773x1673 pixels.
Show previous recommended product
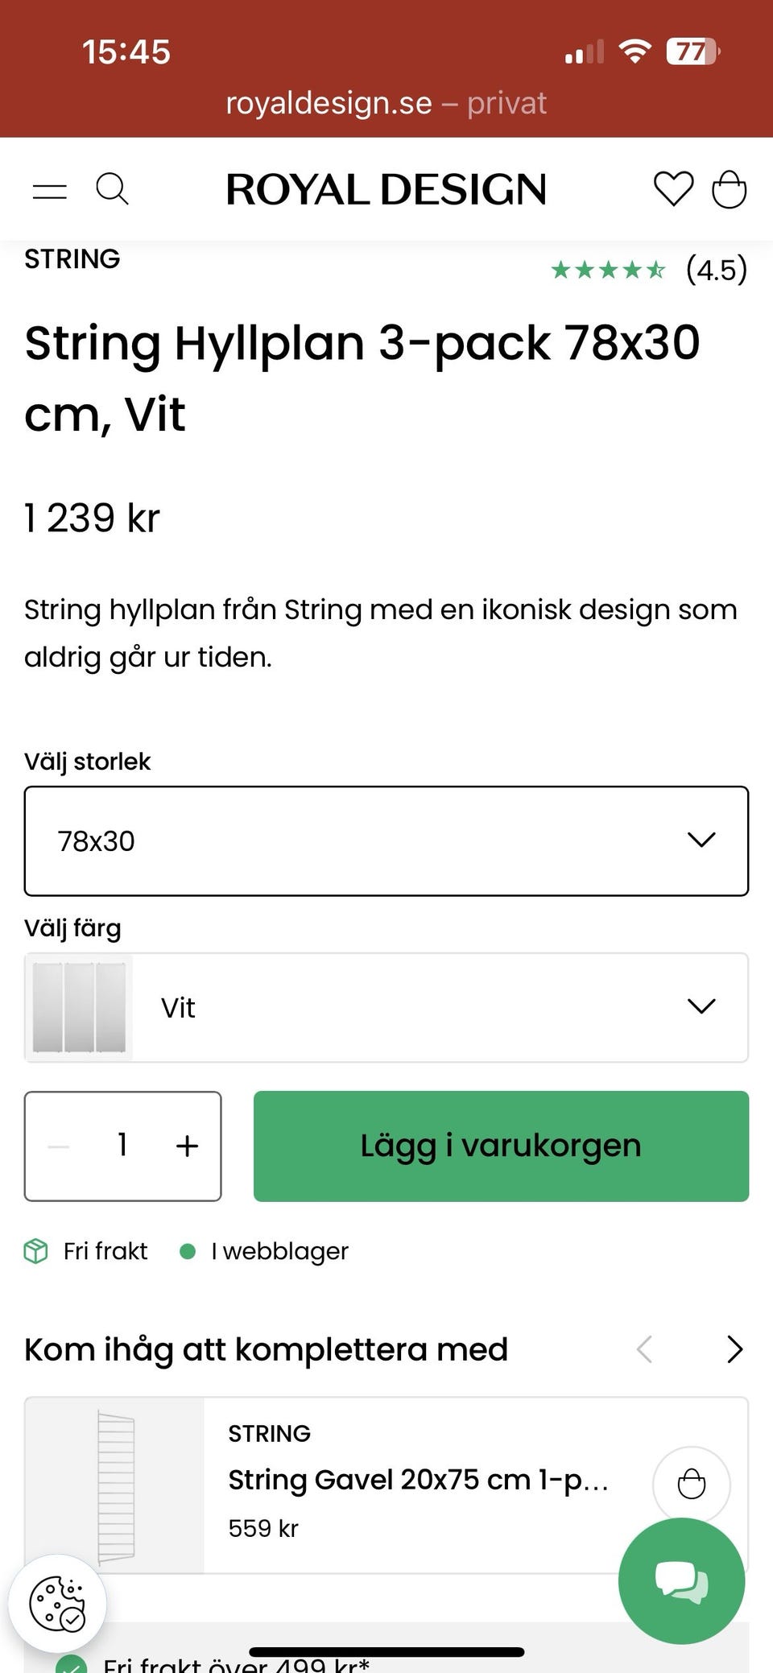coord(644,1349)
